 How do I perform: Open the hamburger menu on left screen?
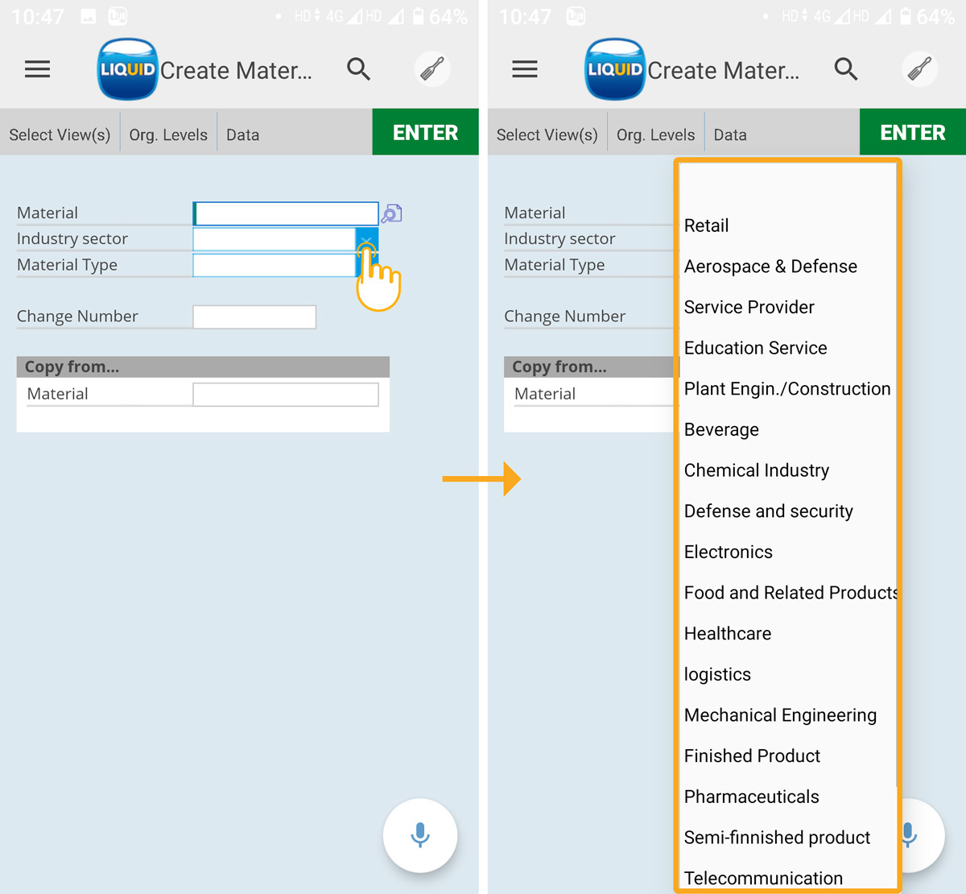point(37,70)
